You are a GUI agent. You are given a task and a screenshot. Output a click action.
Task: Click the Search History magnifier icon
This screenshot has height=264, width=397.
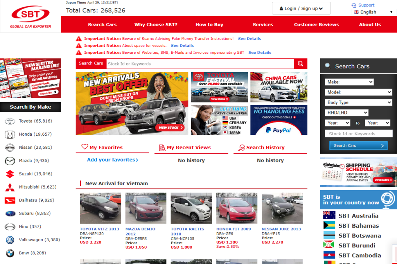click(242, 148)
